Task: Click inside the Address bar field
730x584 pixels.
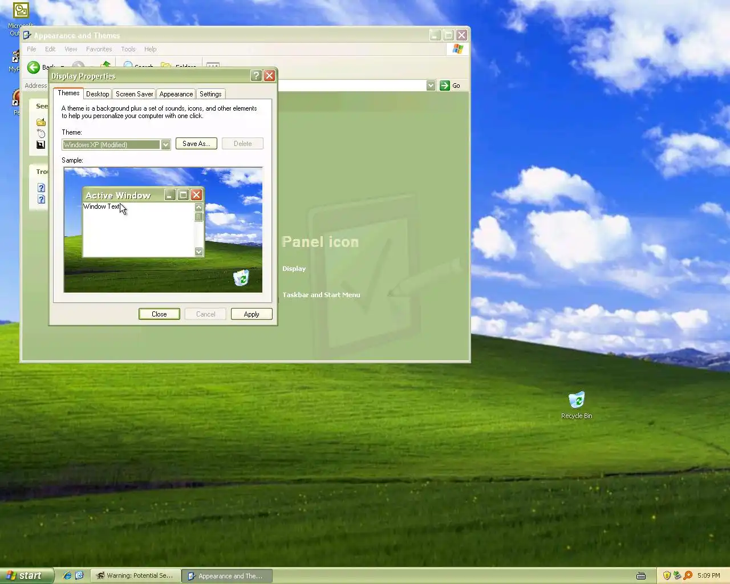Action: (351, 86)
